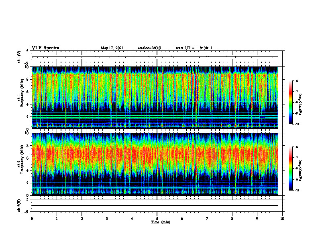Click the "ch.3(V)" axis label
The image size is (318, 245).
click(x=19, y=205)
